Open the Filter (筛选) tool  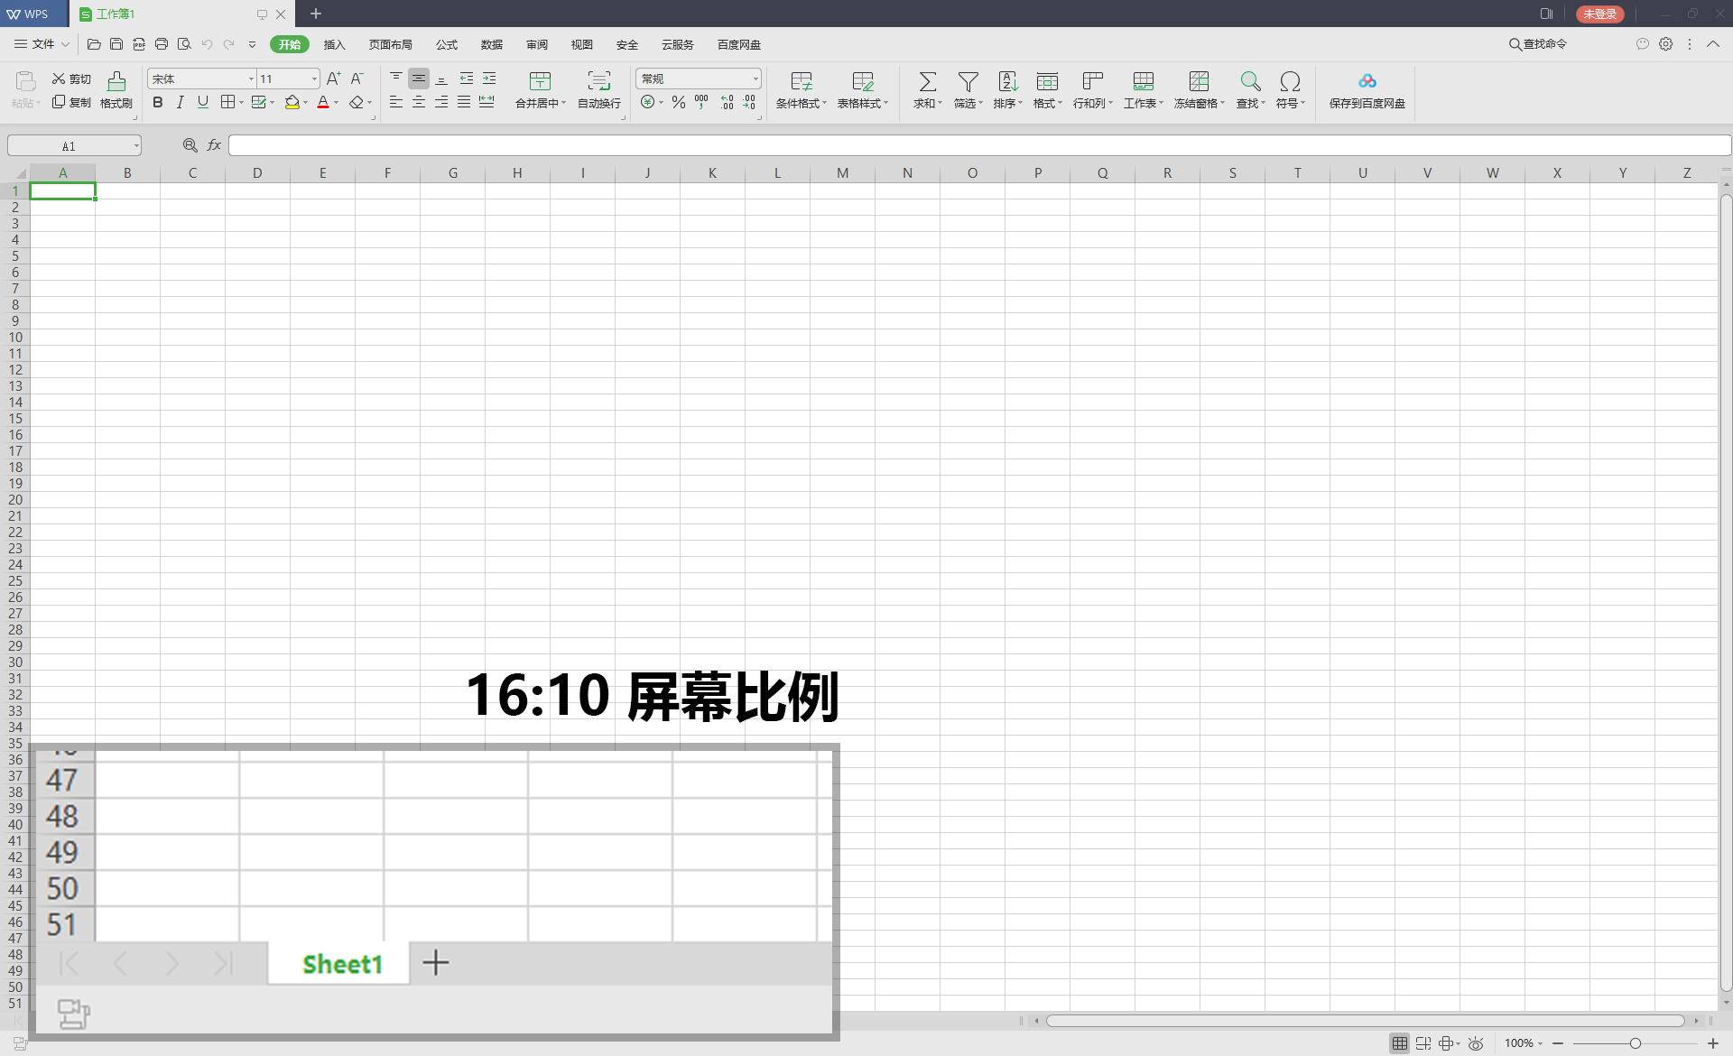[967, 90]
